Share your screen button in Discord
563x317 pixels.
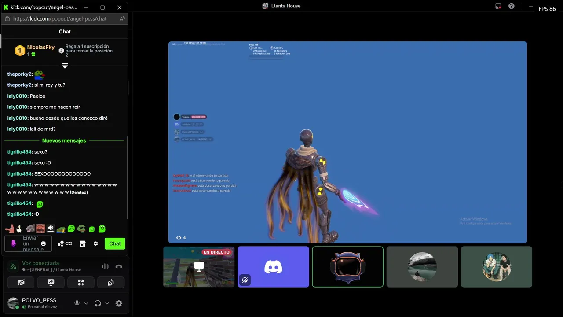coord(51,283)
